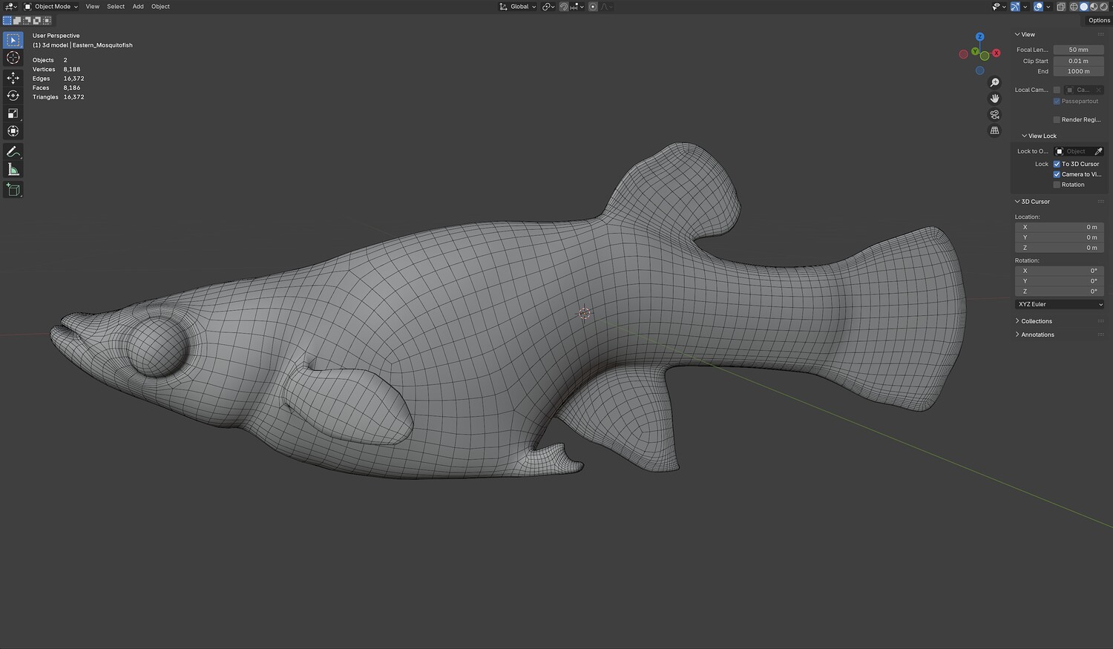Screen dimensions: 1113x649
Task: Choose the Set New Selection mode icon
Action: point(7,21)
